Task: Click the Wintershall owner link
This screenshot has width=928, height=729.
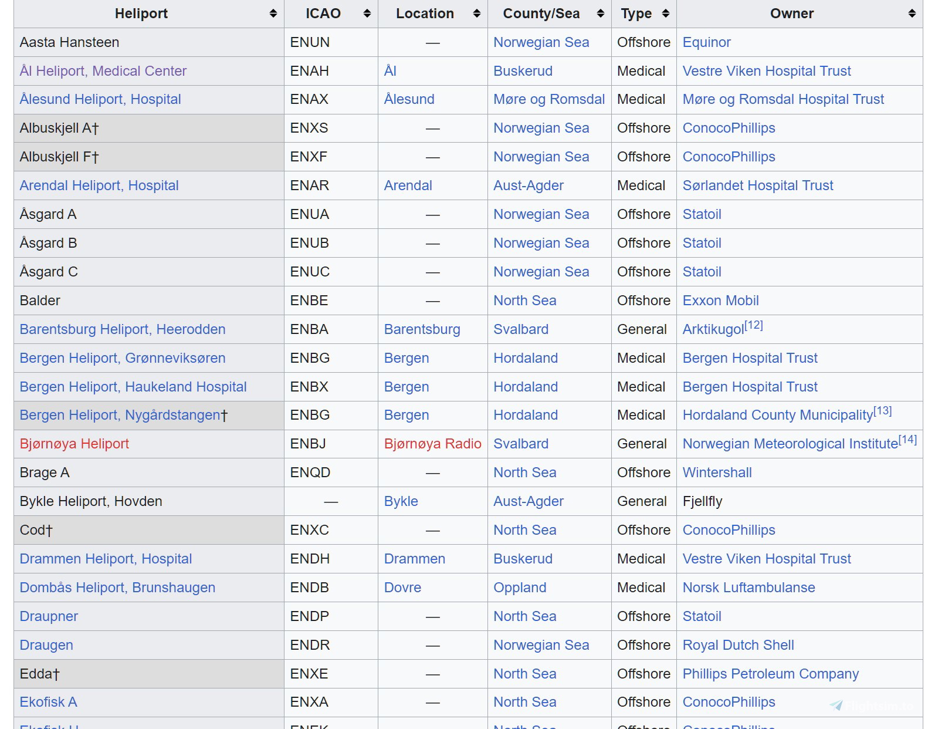Action: tap(717, 473)
